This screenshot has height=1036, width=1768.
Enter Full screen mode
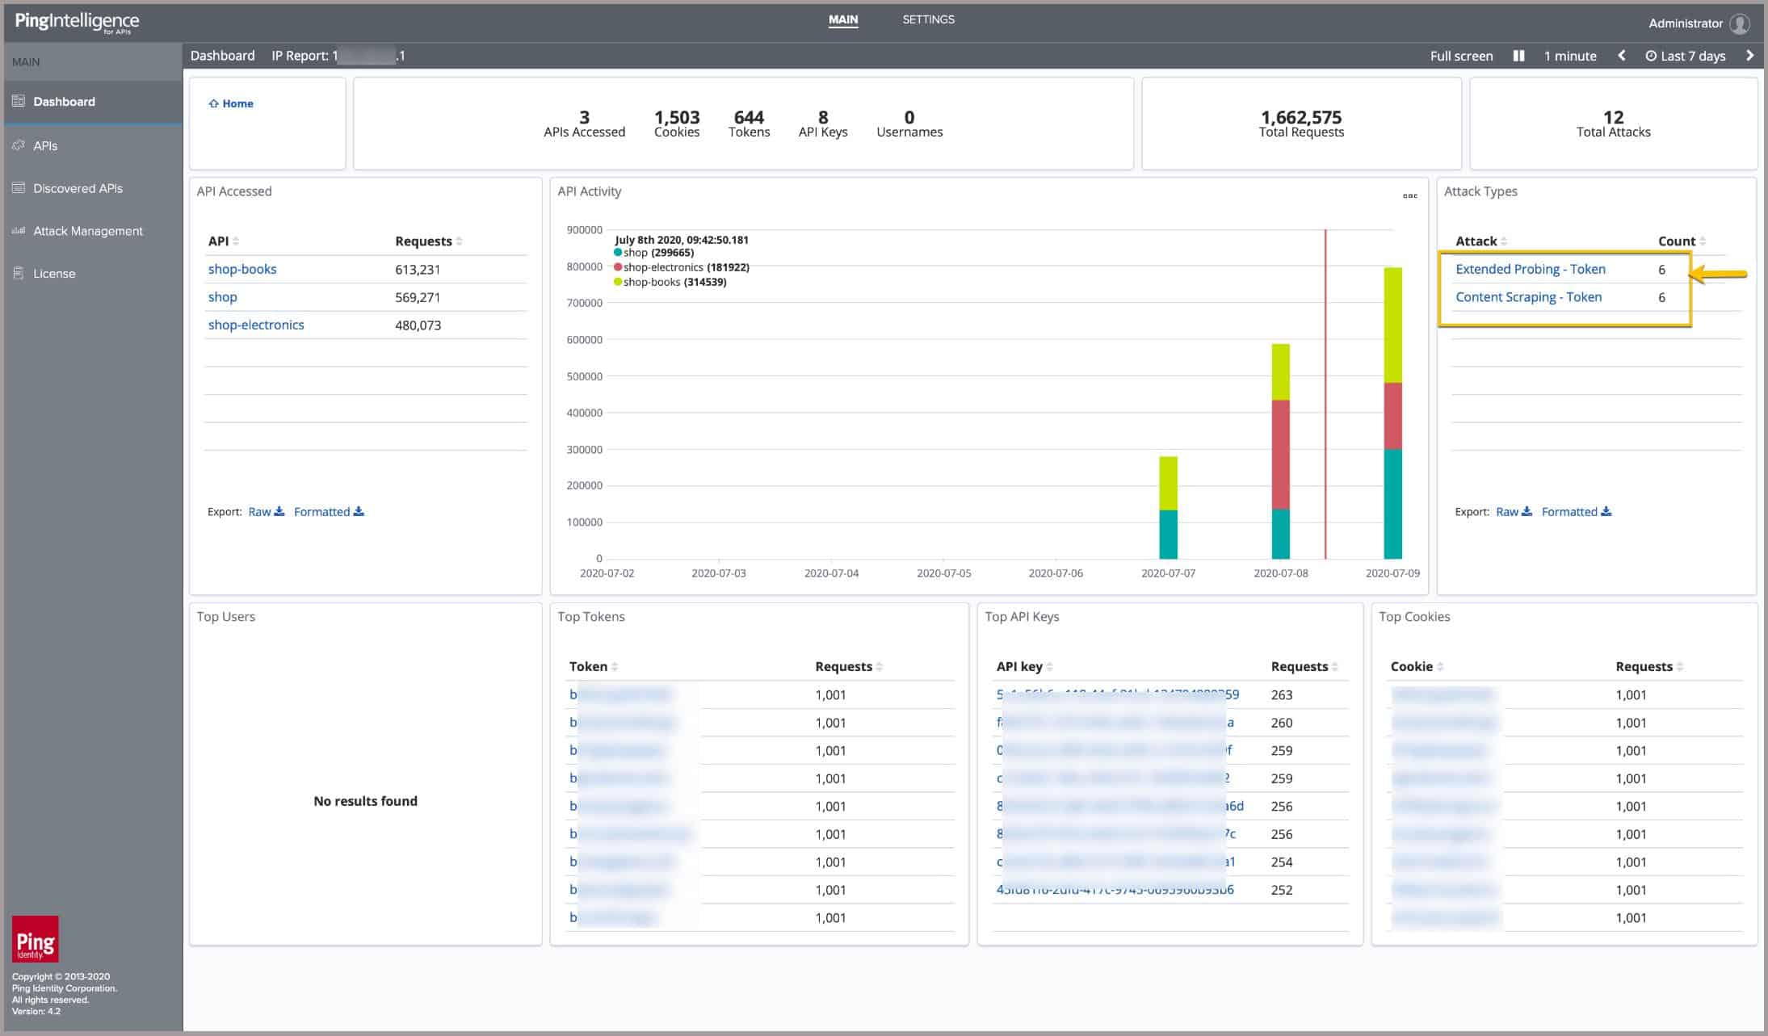tap(1461, 56)
